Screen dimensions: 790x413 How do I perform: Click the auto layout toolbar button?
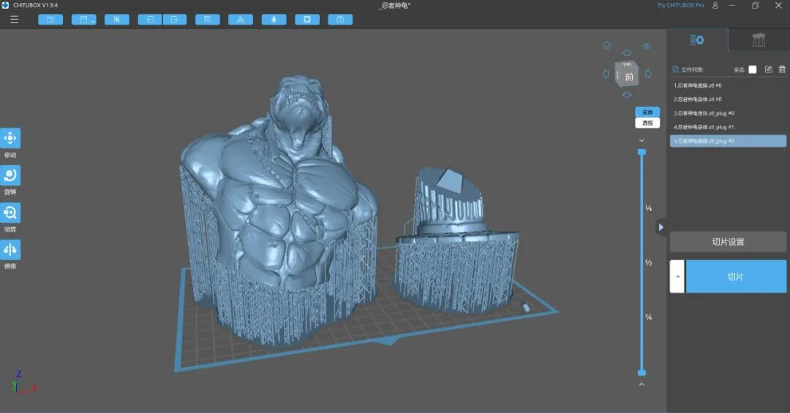pyautogui.click(x=241, y=20)
